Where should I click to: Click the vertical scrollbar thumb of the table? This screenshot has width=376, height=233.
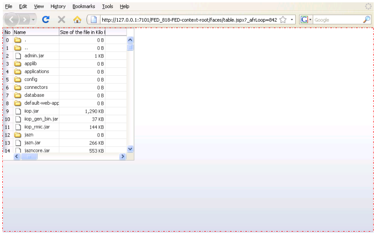pos(130,47)
